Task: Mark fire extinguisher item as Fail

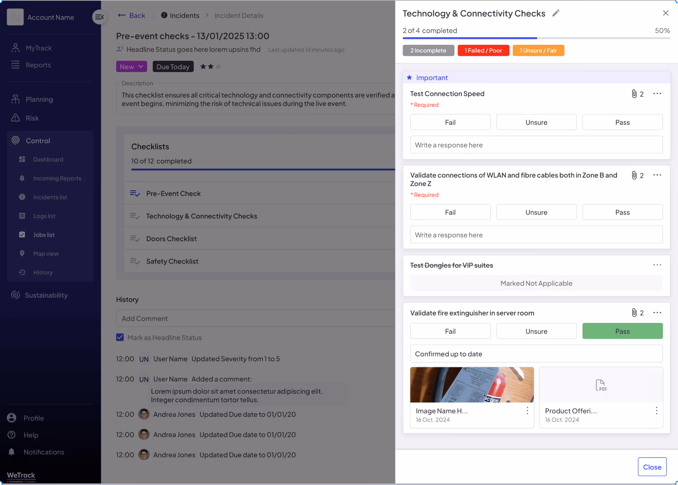Action: [x=450, y=331]
